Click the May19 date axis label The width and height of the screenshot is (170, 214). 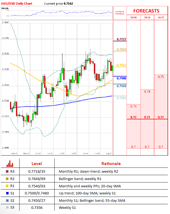point(14,153)
